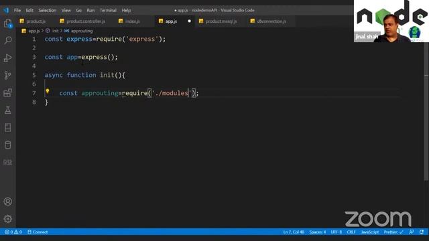This screenshot has height=241, width=429.
Task: Click 'app' variable on line 3
Action: [72, 57]
